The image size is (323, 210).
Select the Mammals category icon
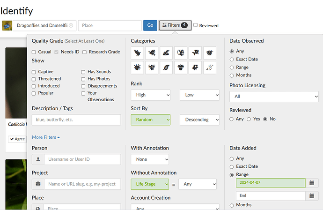pyautogui.click(x=181, y=53)
